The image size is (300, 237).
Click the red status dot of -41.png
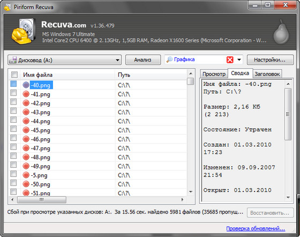[26, 94]
